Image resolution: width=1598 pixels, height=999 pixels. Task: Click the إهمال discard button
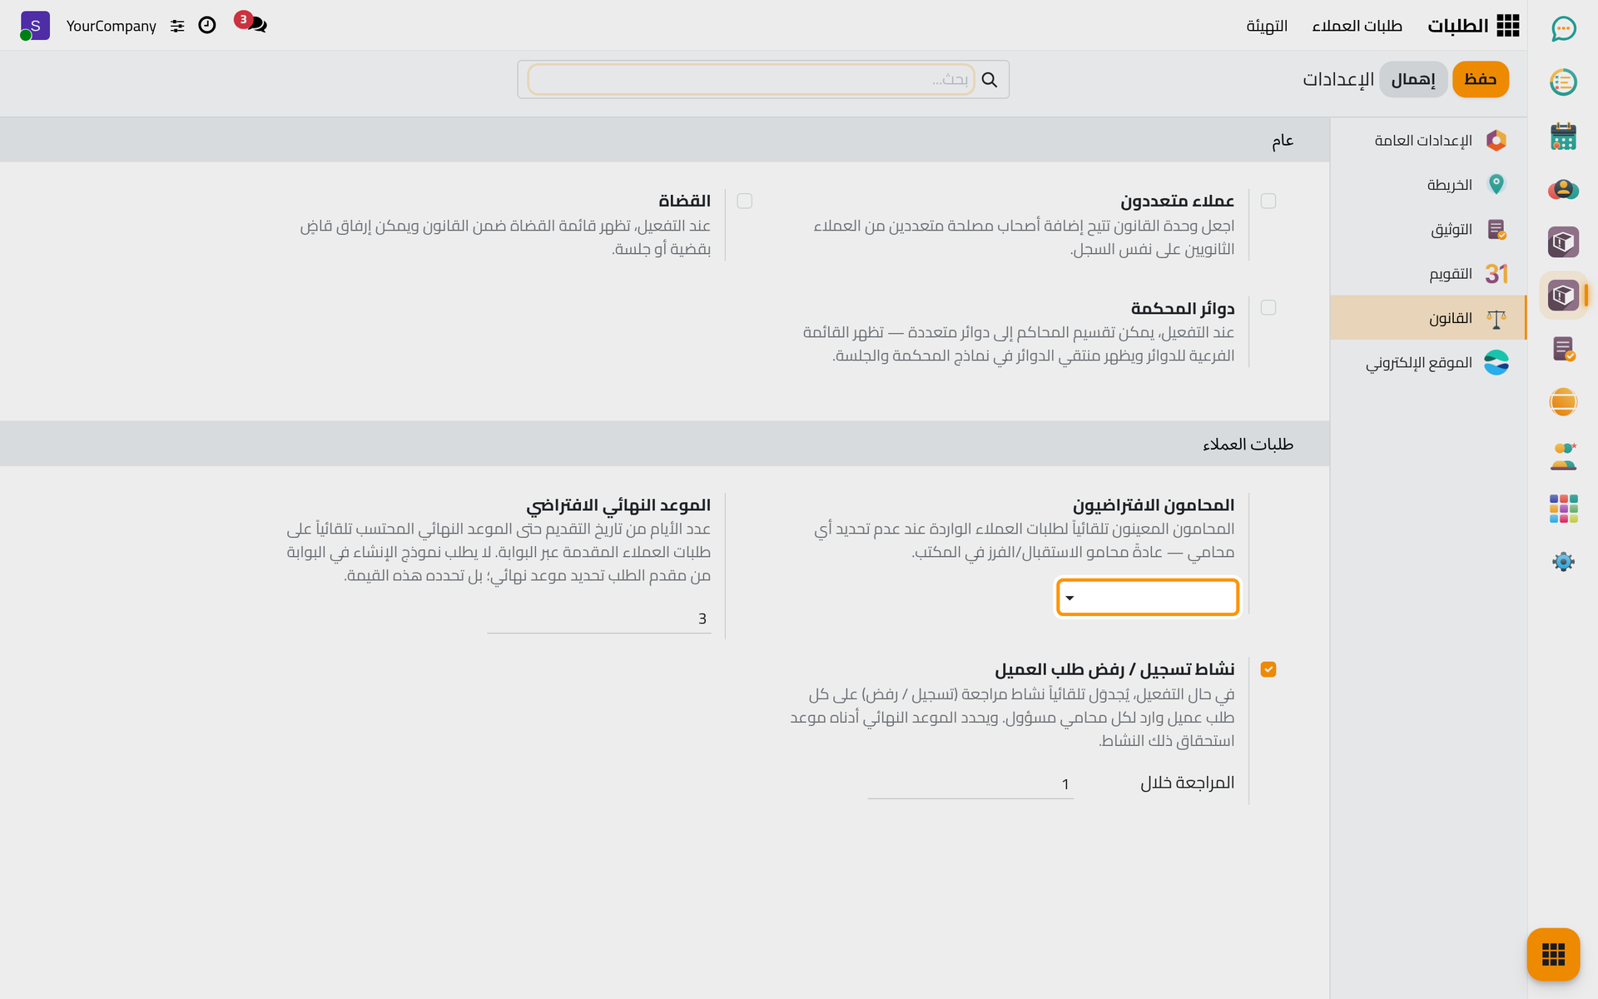(x=1413, y=79)
